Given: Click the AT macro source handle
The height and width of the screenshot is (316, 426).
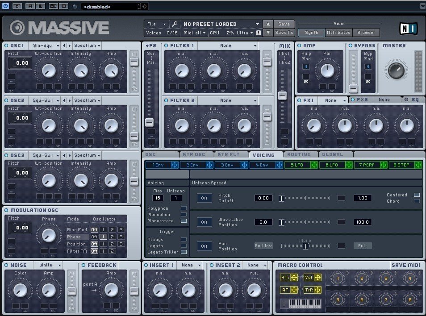Looking at the screenshot, I should [294, 290].
